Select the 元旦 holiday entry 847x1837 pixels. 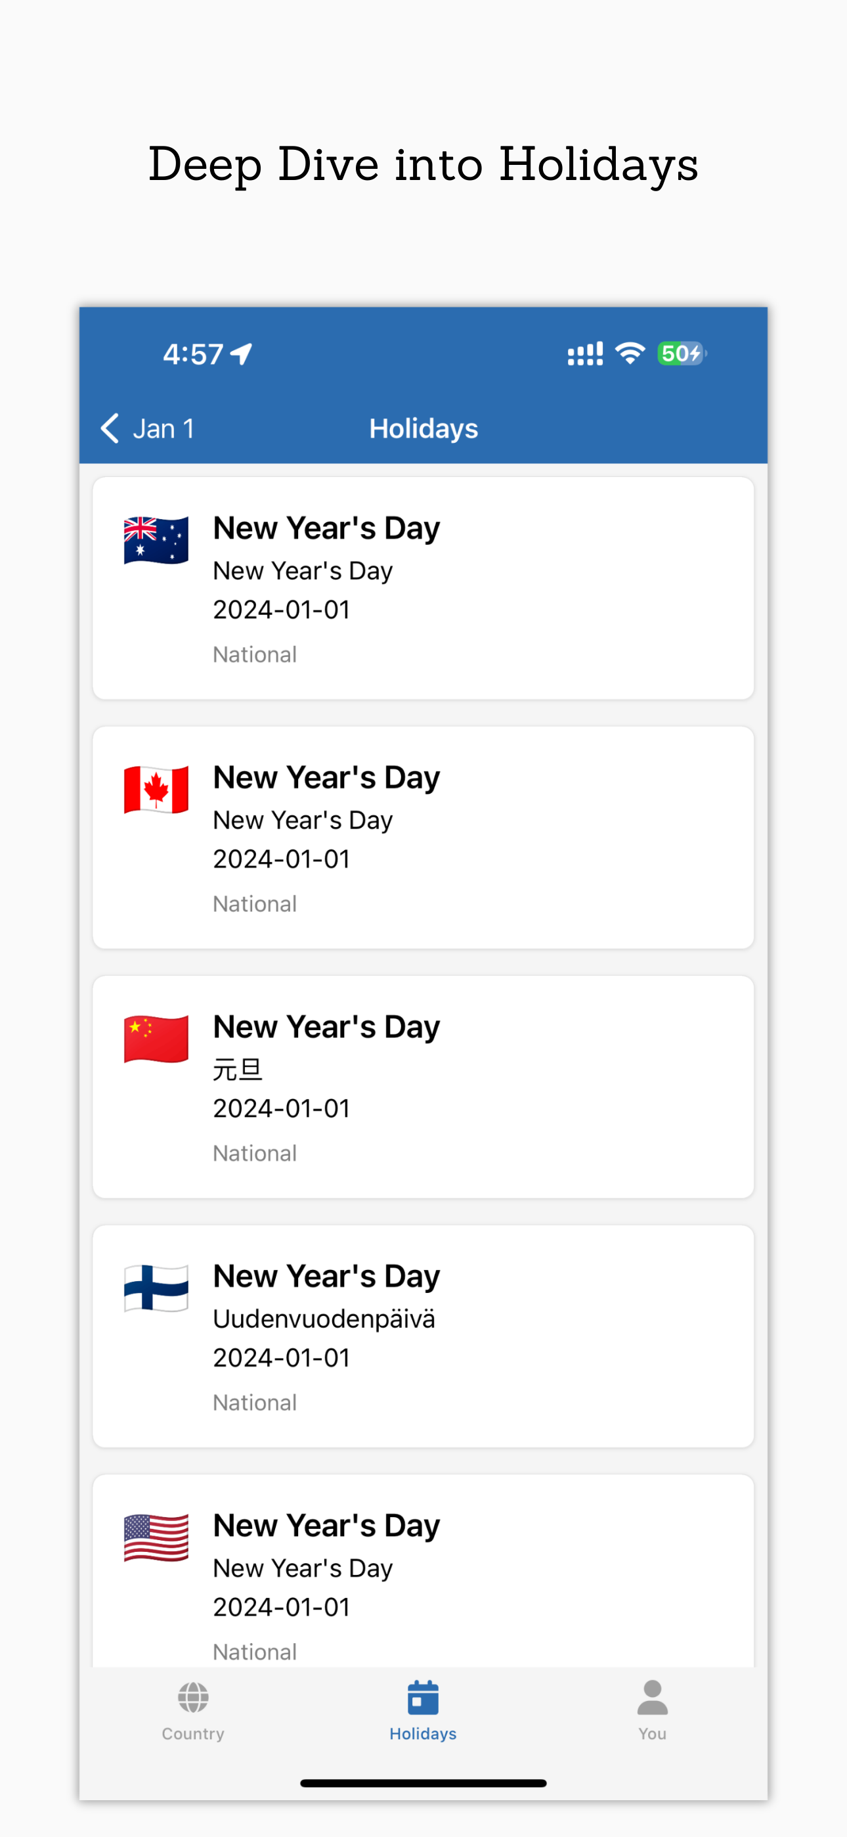423,1087
